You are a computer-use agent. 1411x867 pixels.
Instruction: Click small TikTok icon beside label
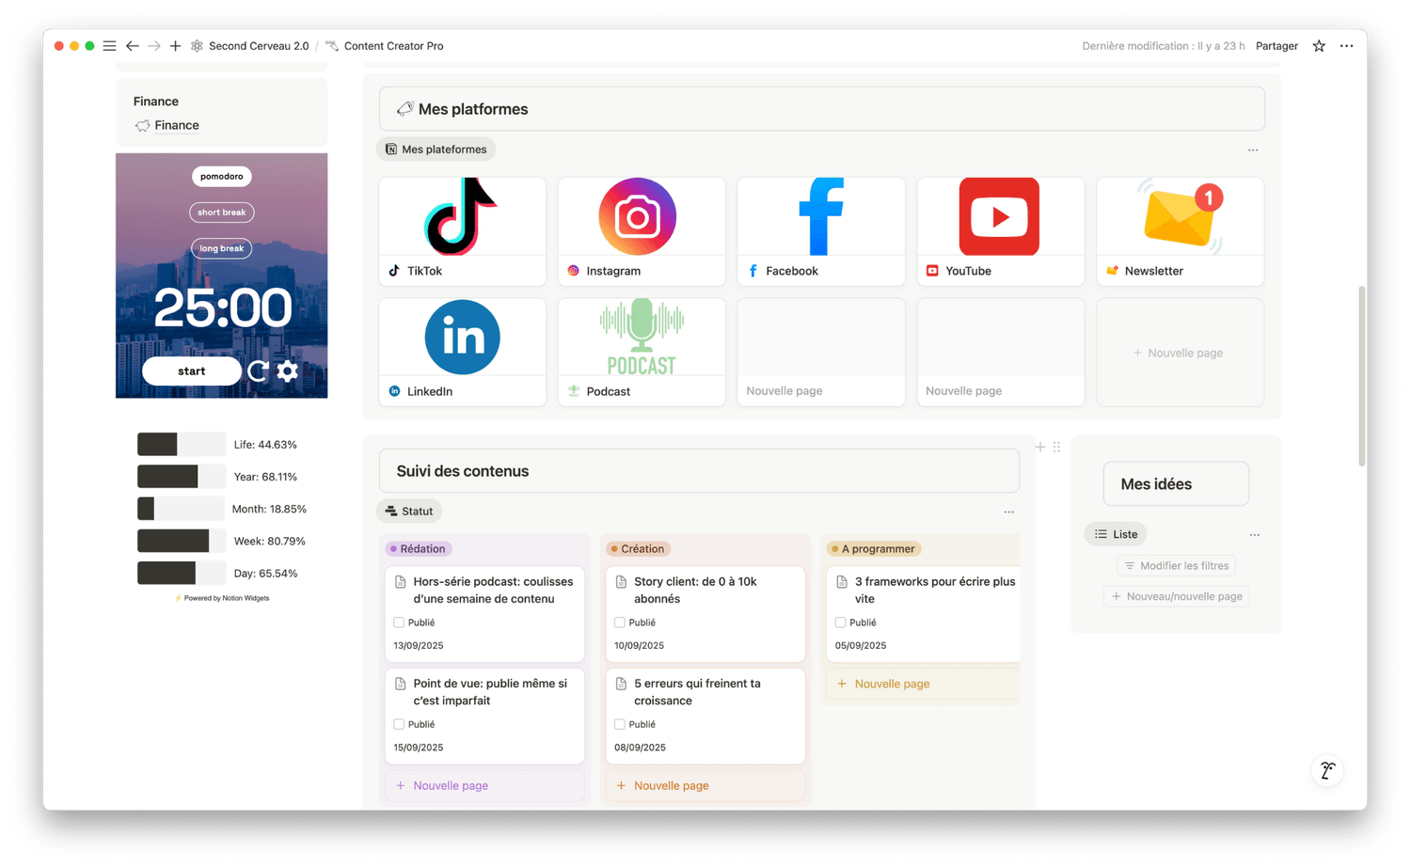[394, 271]
